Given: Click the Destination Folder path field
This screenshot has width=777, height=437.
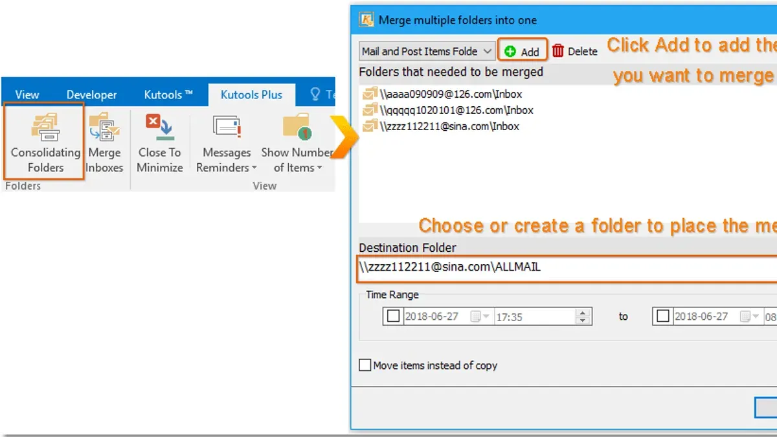Looking at the screenshot, I should pyautogui.click(x=567, y=269).
